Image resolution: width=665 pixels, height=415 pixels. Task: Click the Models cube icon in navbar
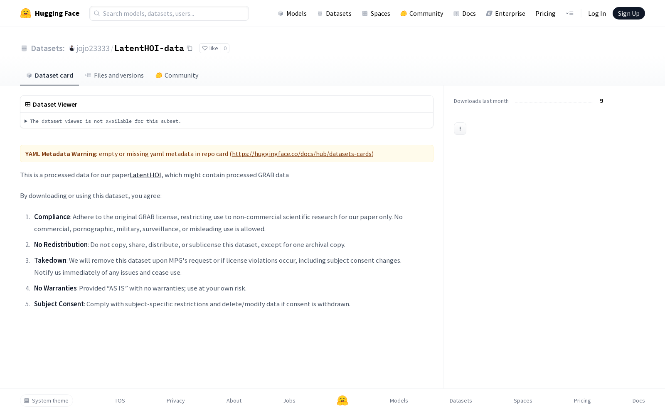coord(281,13)
